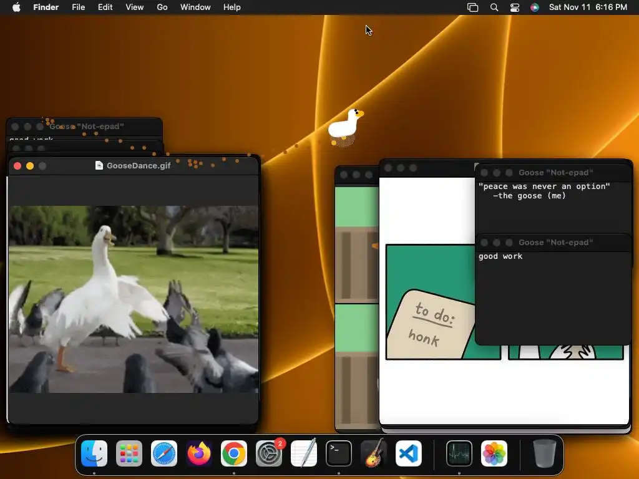Open Google Chrome in the Dock
639x479 pixels.
234,453
